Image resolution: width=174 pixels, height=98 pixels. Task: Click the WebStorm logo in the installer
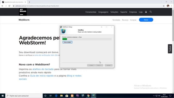63,31
